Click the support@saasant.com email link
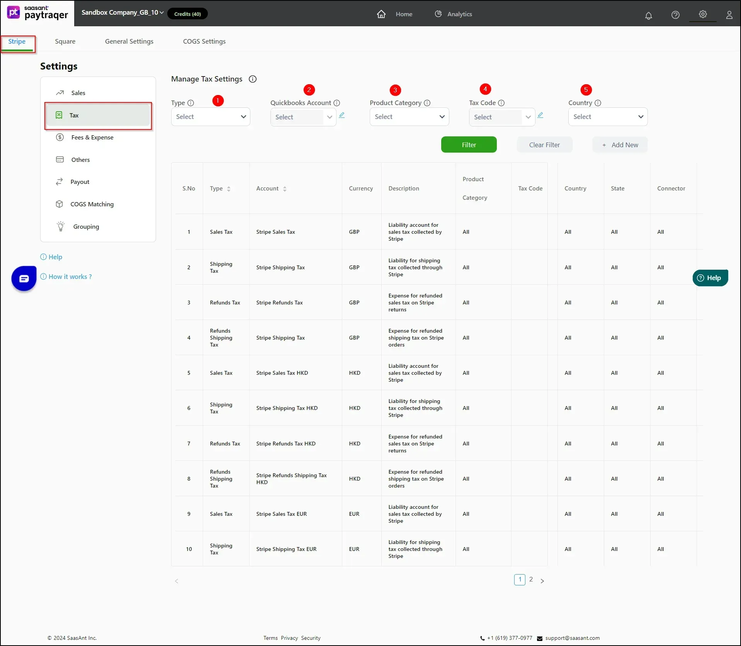 tap(573, 638)
